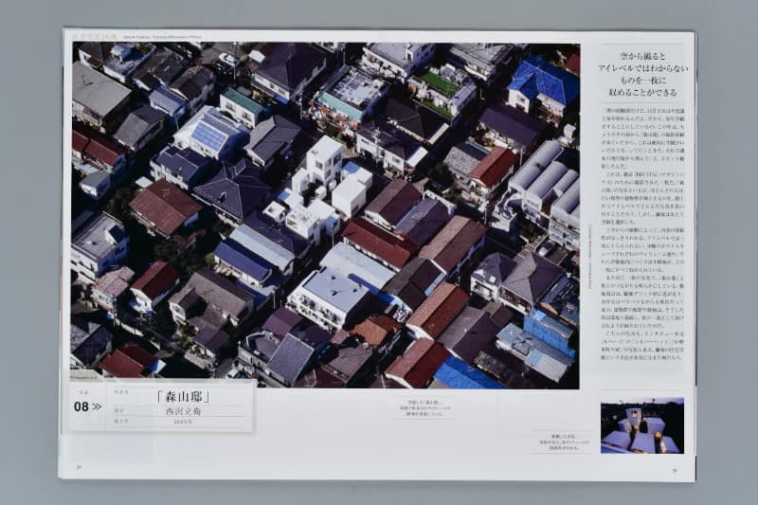Click the caption left of the night photo
Viewport: 758px width, 505px height.
click(565, 442)
